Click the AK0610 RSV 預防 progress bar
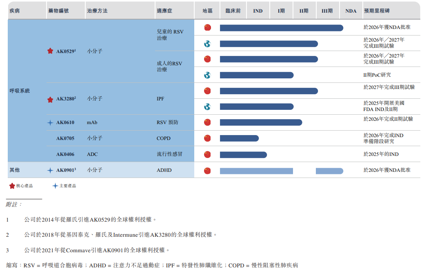This screenshot has width=424, height=269. 261,122
